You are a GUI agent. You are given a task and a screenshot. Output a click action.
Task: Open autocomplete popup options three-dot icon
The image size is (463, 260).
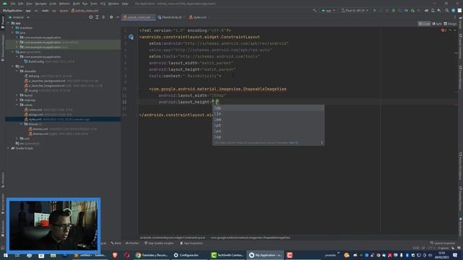pos(322,143)
